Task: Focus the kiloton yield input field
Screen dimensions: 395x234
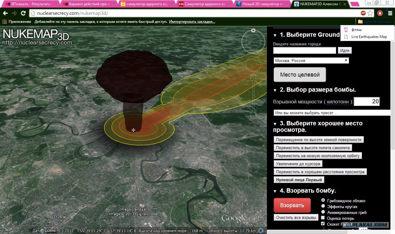Action: pos(367,102)
